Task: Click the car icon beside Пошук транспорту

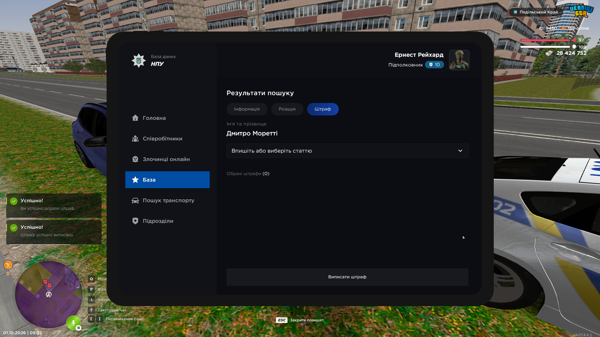Action: [x=135, y=200]
